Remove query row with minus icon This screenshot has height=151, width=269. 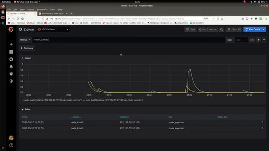264,40
